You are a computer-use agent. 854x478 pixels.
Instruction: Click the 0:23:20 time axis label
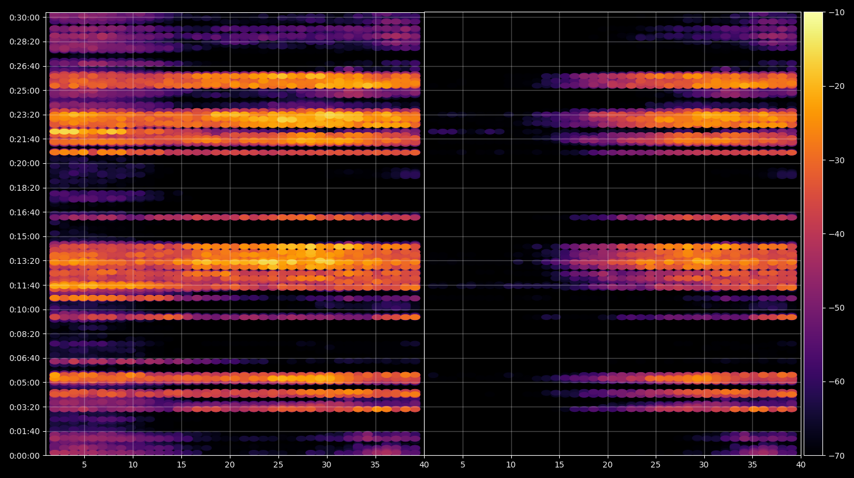pyautogui.click(x=25, y=115)
